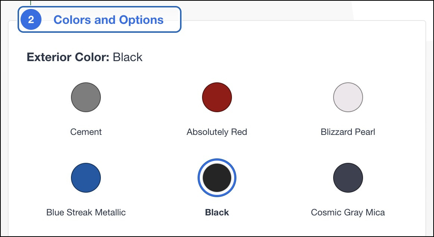Click blank area between Cement and red swatches
The image size is (434, 237).
pos(151,97)
